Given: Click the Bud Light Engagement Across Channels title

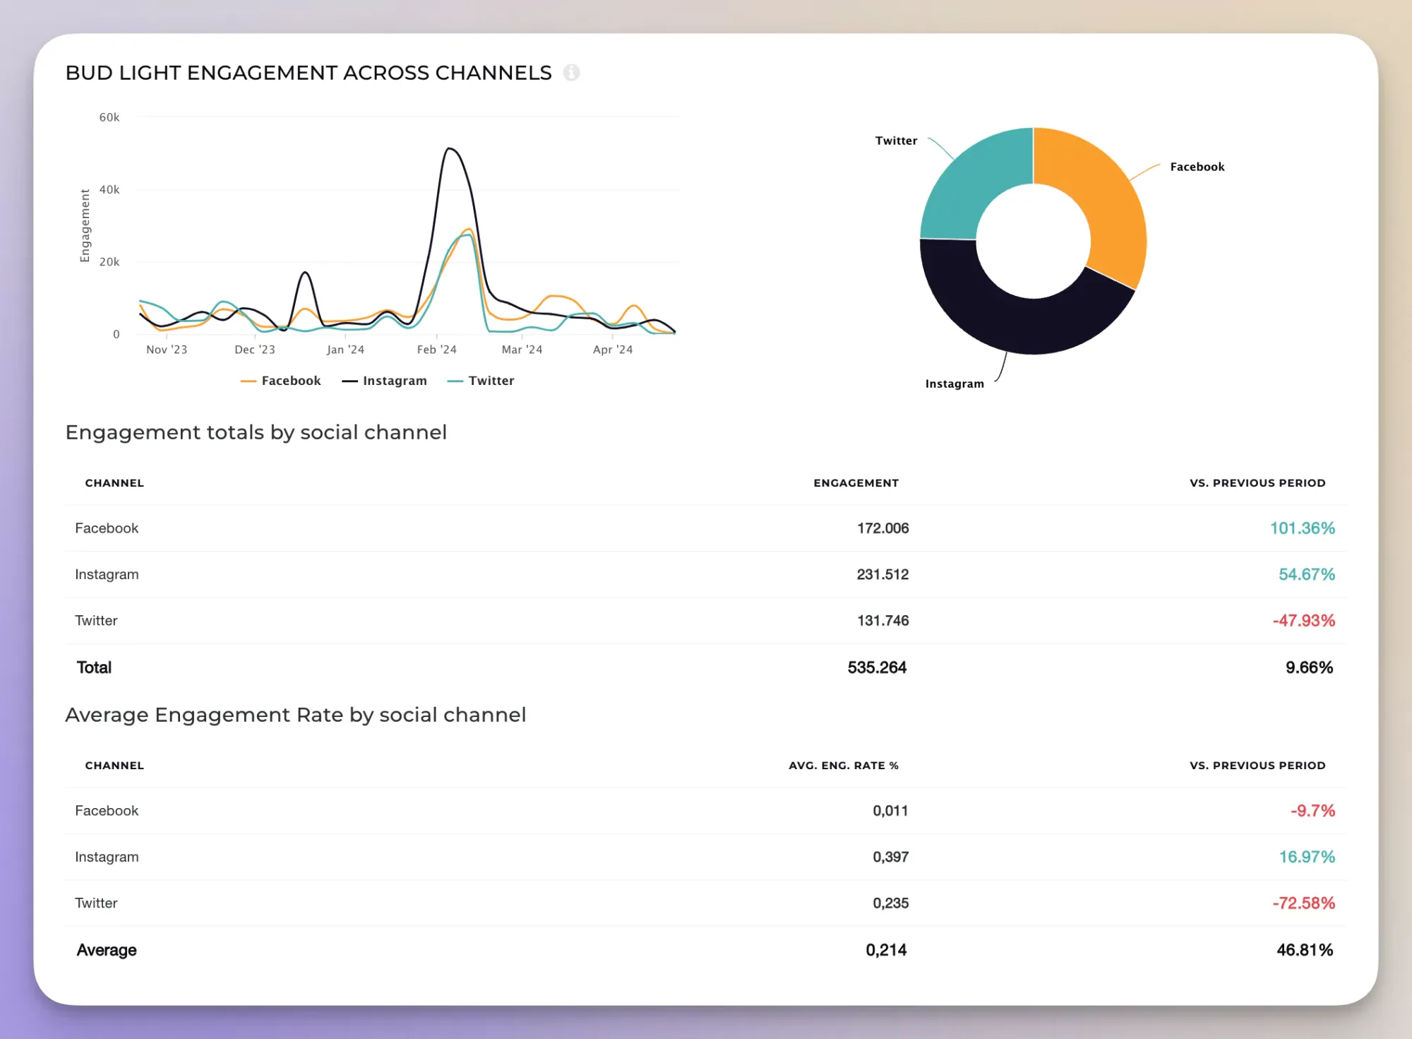Looking at the screenshot, I should pyautogui.click(x=309, y=73).
